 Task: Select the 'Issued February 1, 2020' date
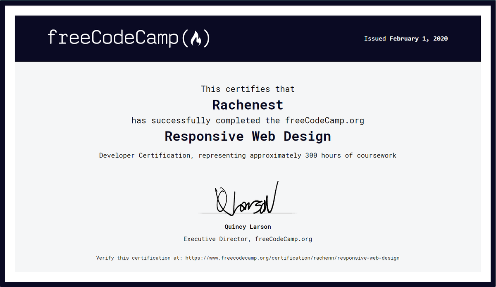[406, 38]
